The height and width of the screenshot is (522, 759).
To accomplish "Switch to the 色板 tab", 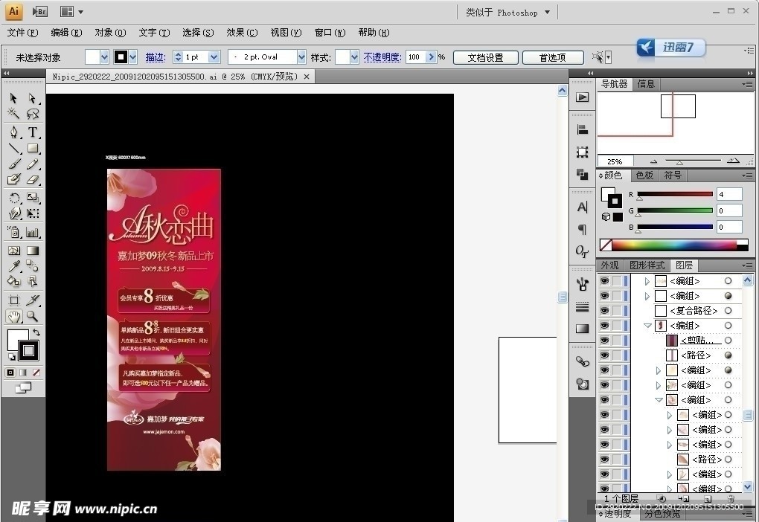I will (644, 175).
